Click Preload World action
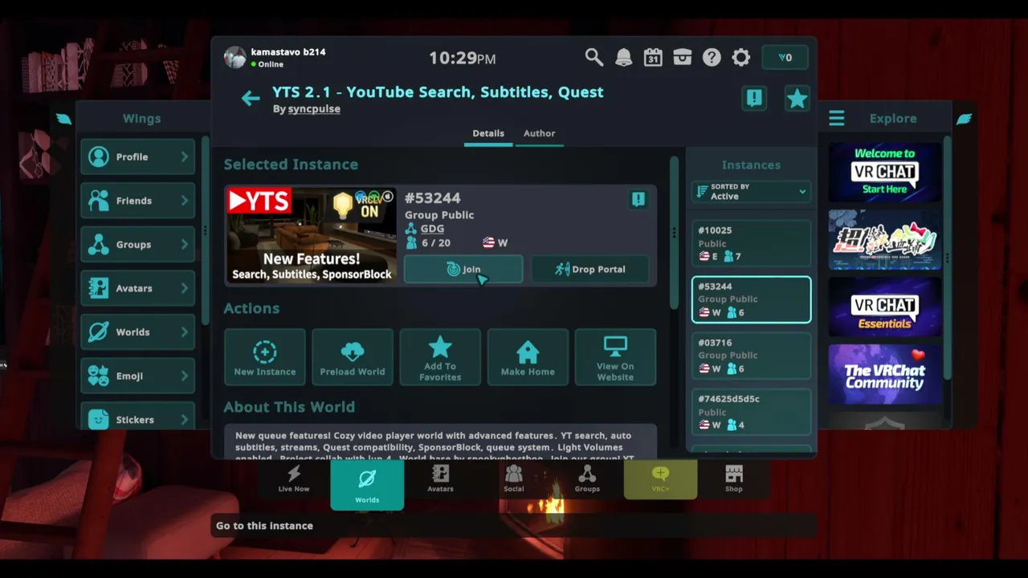Image resolution: width=1028 pixels, height=578 pixels. (353, 357)
